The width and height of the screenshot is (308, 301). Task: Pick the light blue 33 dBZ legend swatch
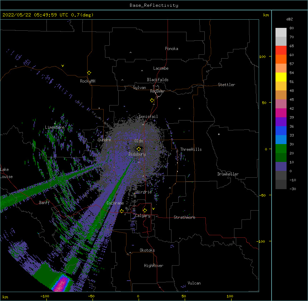[281, 140]
